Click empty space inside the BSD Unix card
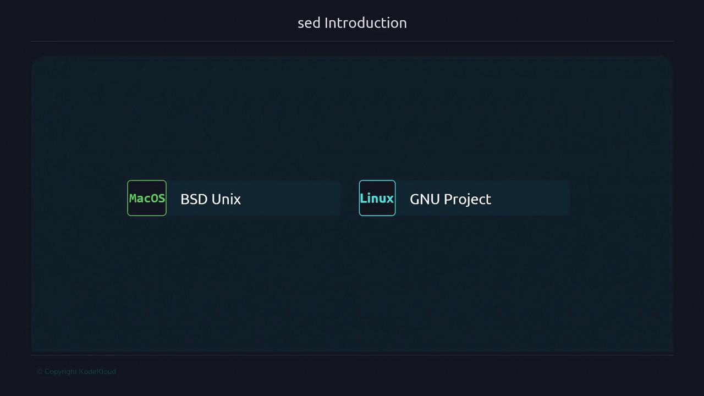The image size is (704, 396). click(297, 198)
